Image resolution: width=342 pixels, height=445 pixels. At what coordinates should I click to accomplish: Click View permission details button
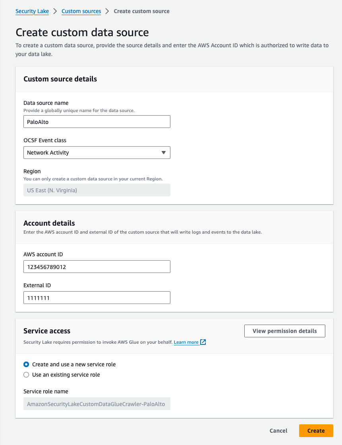click(285, 331)
